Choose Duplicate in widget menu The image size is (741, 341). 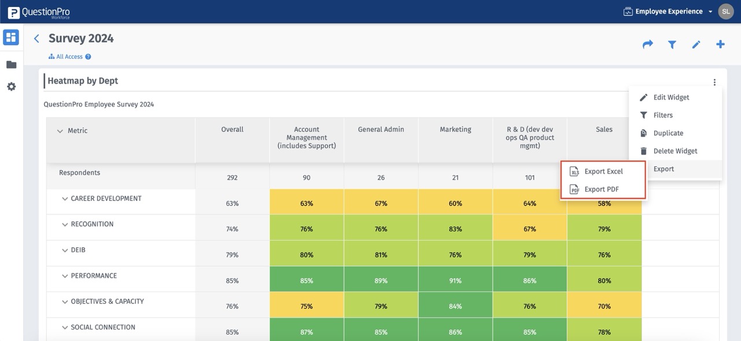tap(668, 133)
